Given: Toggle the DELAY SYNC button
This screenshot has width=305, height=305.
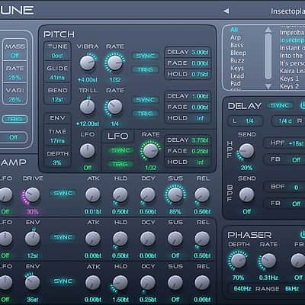Looking at the screenshot, I should click(280, 105).
